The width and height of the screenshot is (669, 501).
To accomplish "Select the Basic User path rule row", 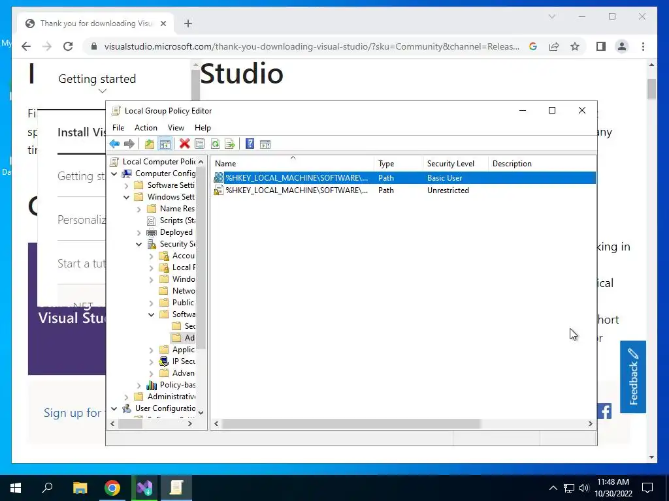I will click(404, 177).
